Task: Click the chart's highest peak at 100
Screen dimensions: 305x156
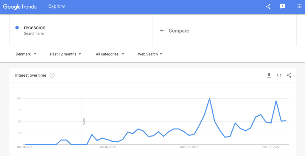Action: [x=210, y=99]
